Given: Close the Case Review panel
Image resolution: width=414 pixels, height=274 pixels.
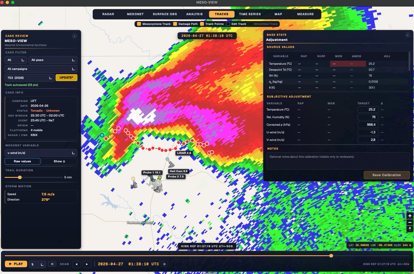Looking at the screenshot, I should [x=74, y=36].
